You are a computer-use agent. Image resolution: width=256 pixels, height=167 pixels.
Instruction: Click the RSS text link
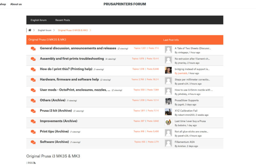30,163
